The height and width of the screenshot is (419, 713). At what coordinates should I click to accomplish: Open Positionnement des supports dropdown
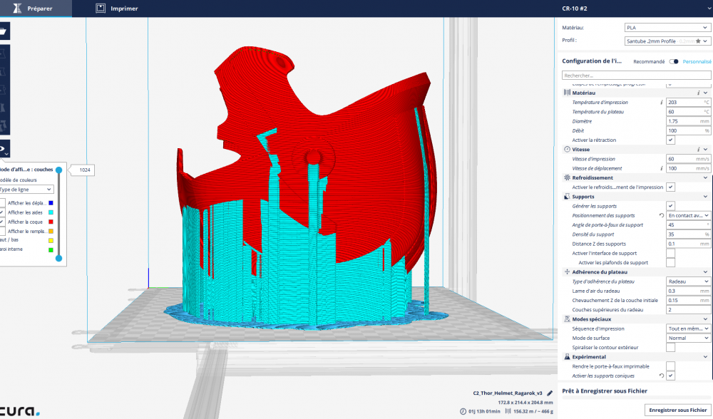coord(689,215)
